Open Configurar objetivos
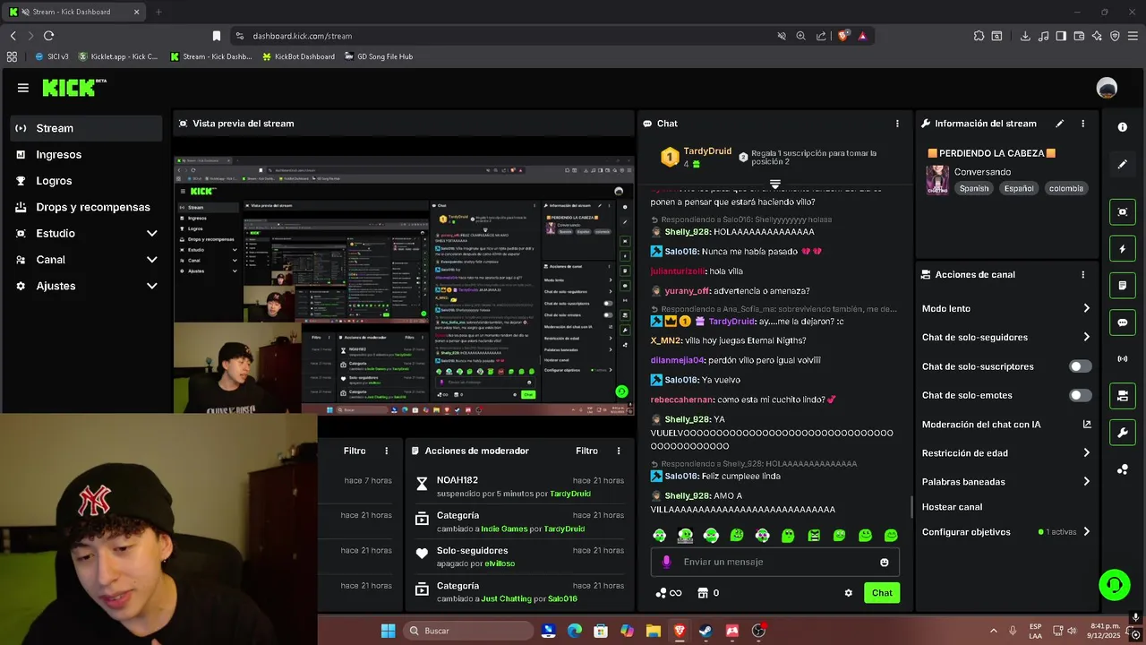Image resolution: width=1146 pixels, height=645 pixels. (1006, 531)
